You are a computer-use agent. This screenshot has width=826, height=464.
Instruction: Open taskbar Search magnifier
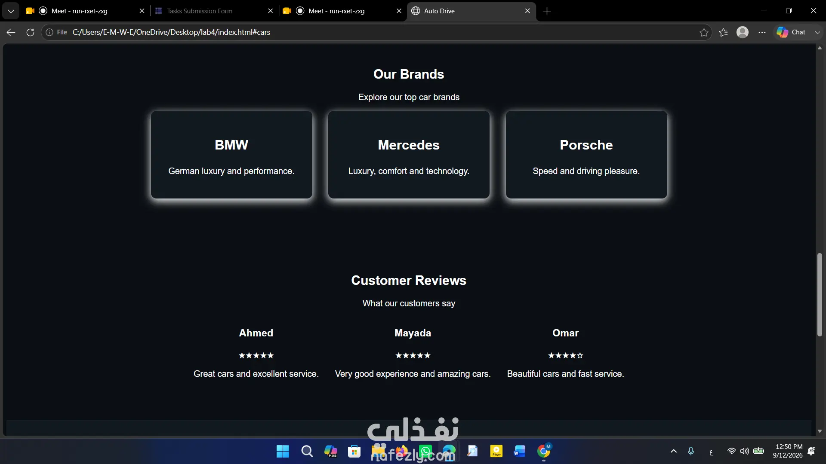coord(307,451)
